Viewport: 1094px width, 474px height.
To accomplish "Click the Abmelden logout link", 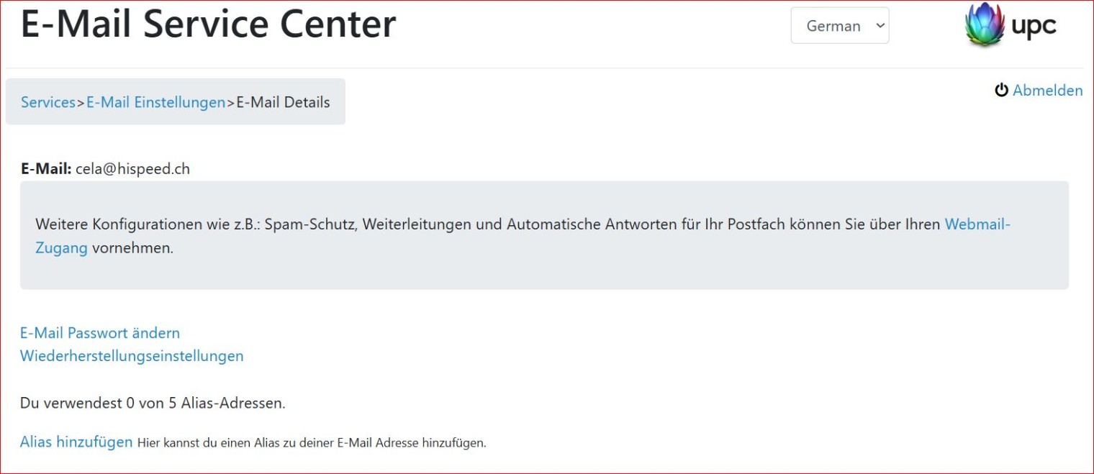I will [x=1047, y=91].
